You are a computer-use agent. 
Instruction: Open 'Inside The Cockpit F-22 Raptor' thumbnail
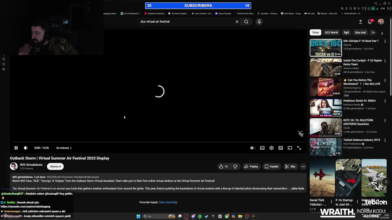(x=326, y=68)
